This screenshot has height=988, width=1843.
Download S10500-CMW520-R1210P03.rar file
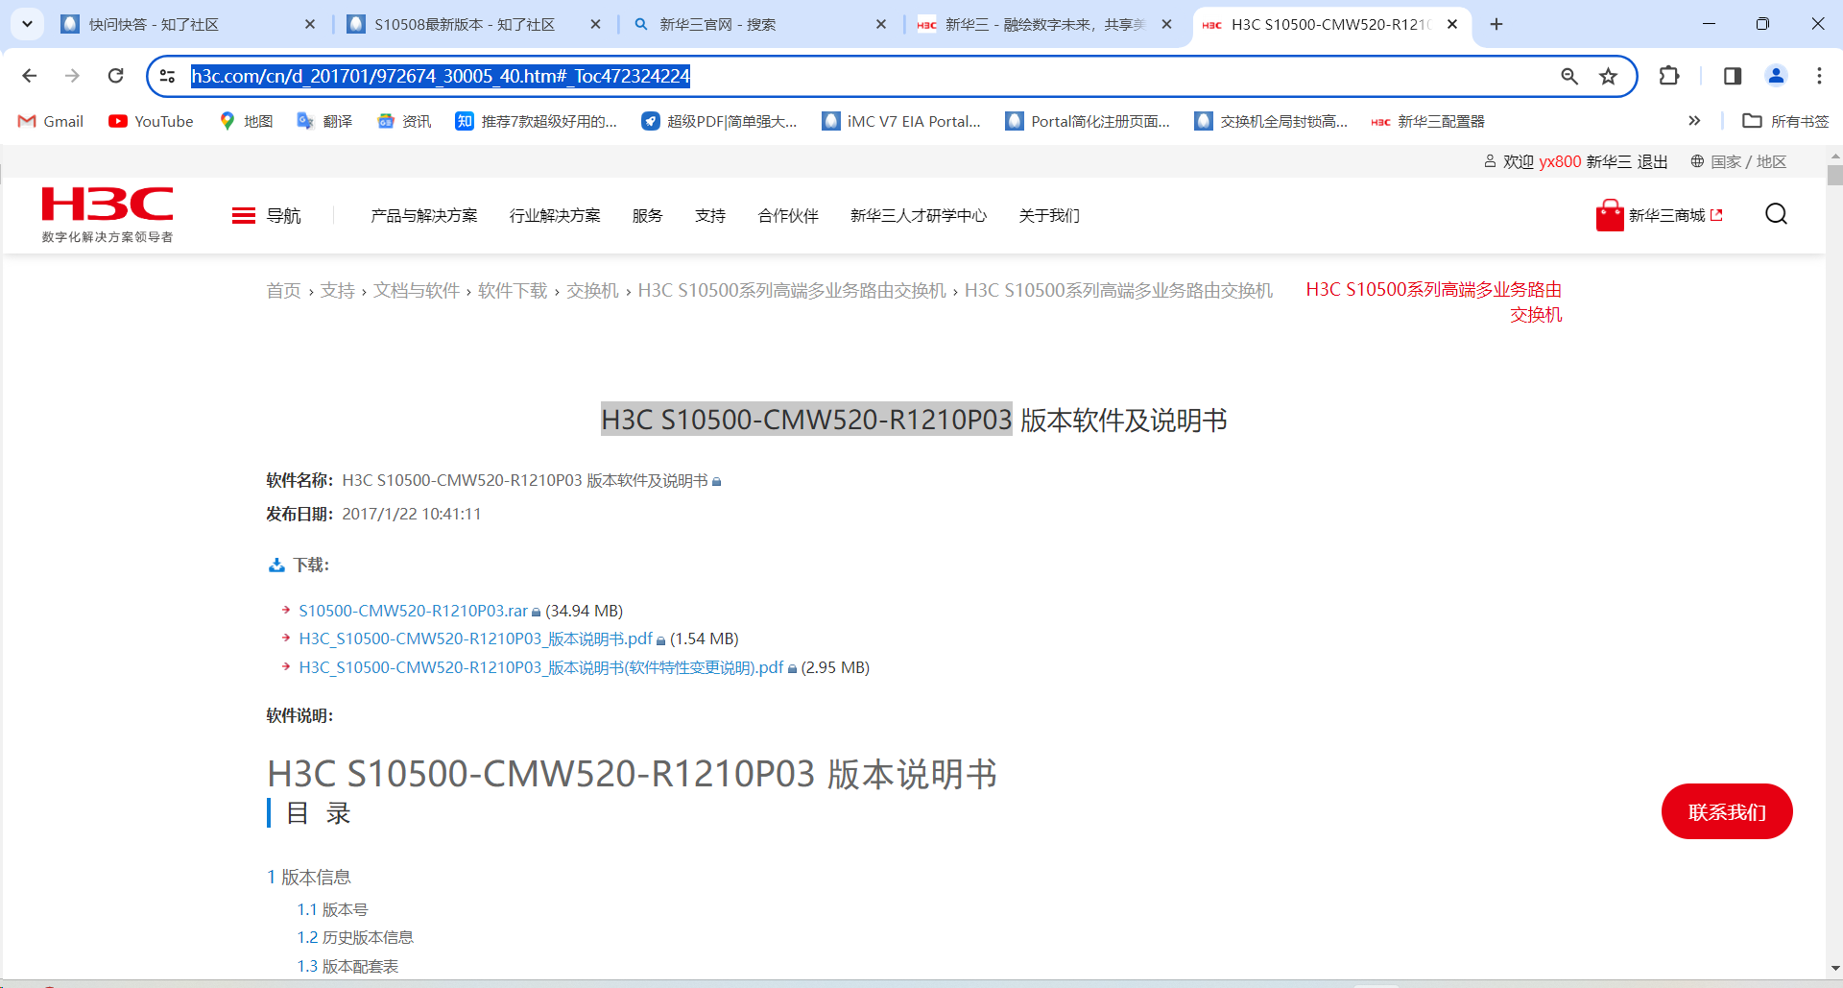point(414,611)
